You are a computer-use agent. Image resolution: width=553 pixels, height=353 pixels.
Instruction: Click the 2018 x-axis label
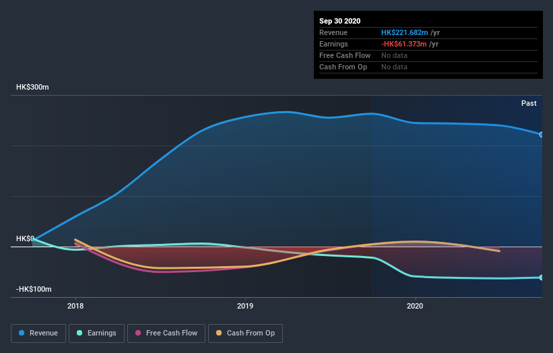(75, 306)
